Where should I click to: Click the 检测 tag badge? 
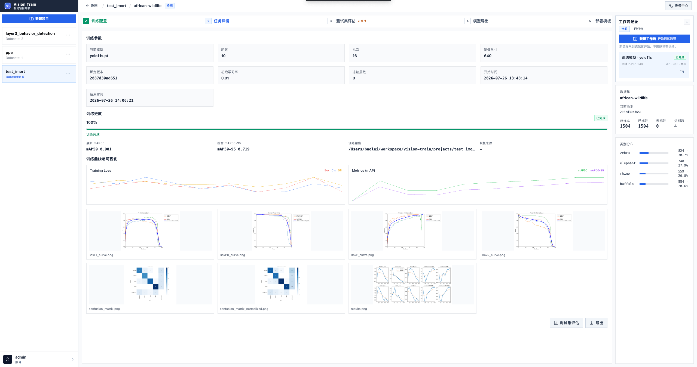[170, 6]
